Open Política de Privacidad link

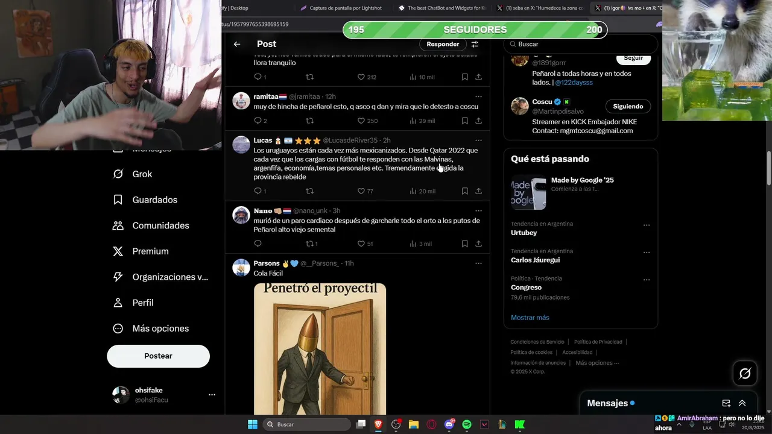click(598, 342)
